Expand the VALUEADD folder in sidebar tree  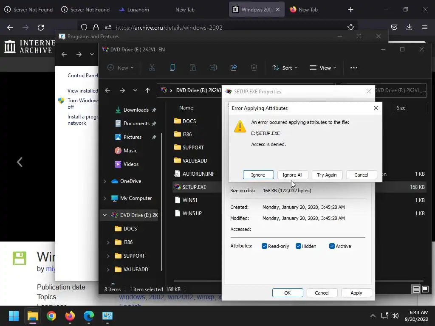tap(108, 270)
